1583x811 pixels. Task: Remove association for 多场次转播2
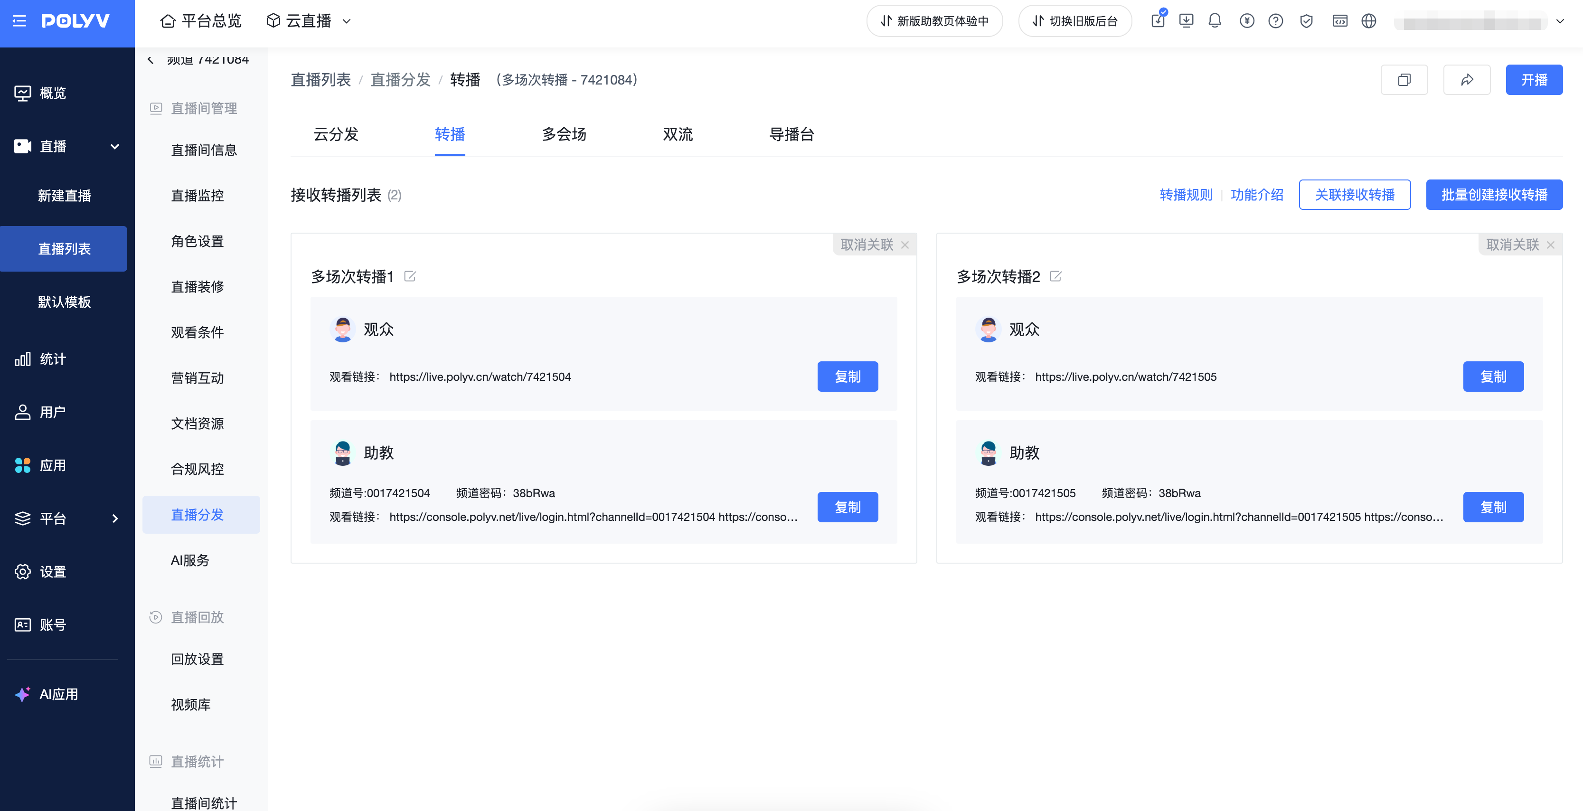coord(1520,245)
